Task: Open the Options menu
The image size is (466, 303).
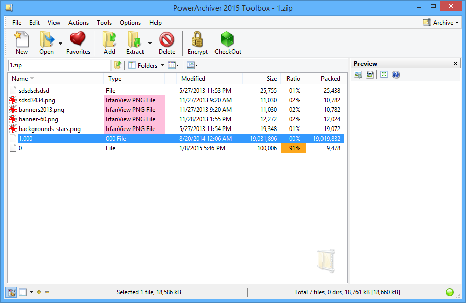Action: pyautogui.click(x=130, y=23)
